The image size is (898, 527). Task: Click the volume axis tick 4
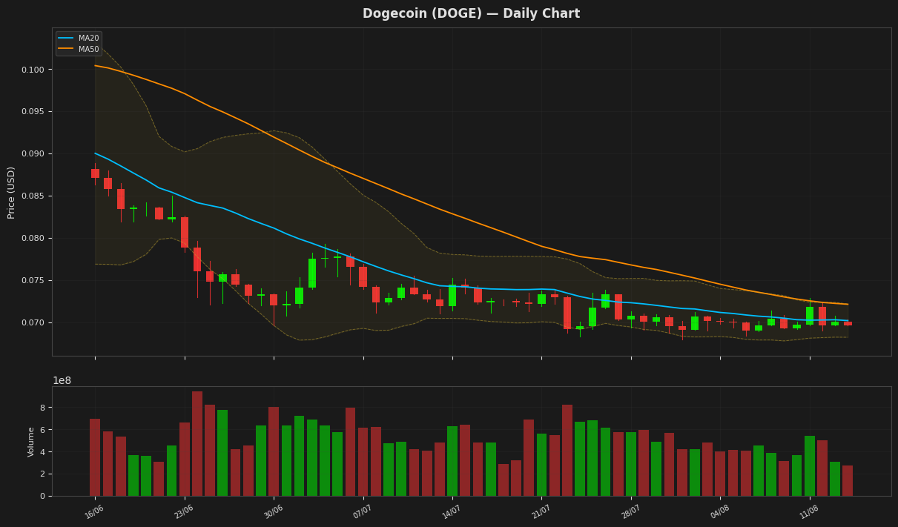tap(42, 452)
